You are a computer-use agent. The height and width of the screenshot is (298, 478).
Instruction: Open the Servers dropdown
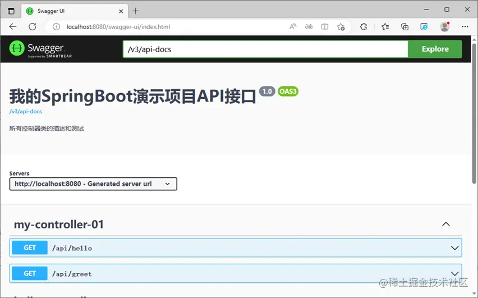93,184
